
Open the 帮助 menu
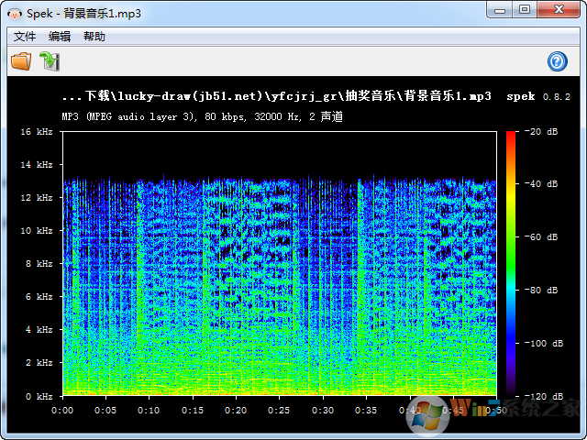(x=94, y=37)
